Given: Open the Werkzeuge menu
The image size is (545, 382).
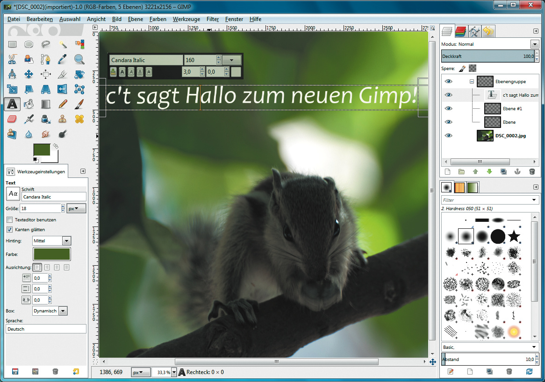Looking at the screenshot, I should [x=186, y=19].
